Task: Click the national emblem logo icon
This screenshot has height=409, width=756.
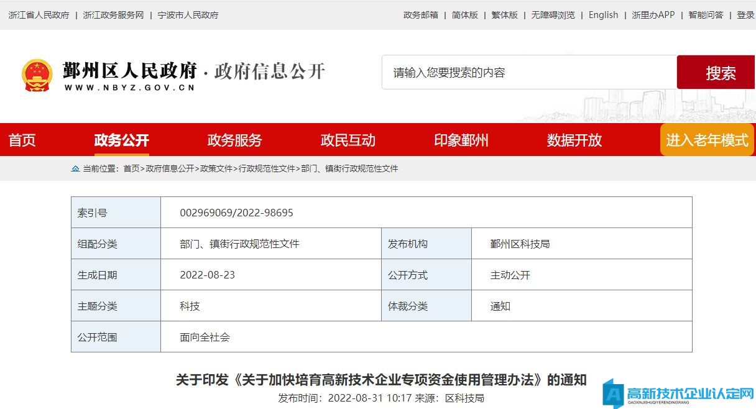Action: pos(37,75)
